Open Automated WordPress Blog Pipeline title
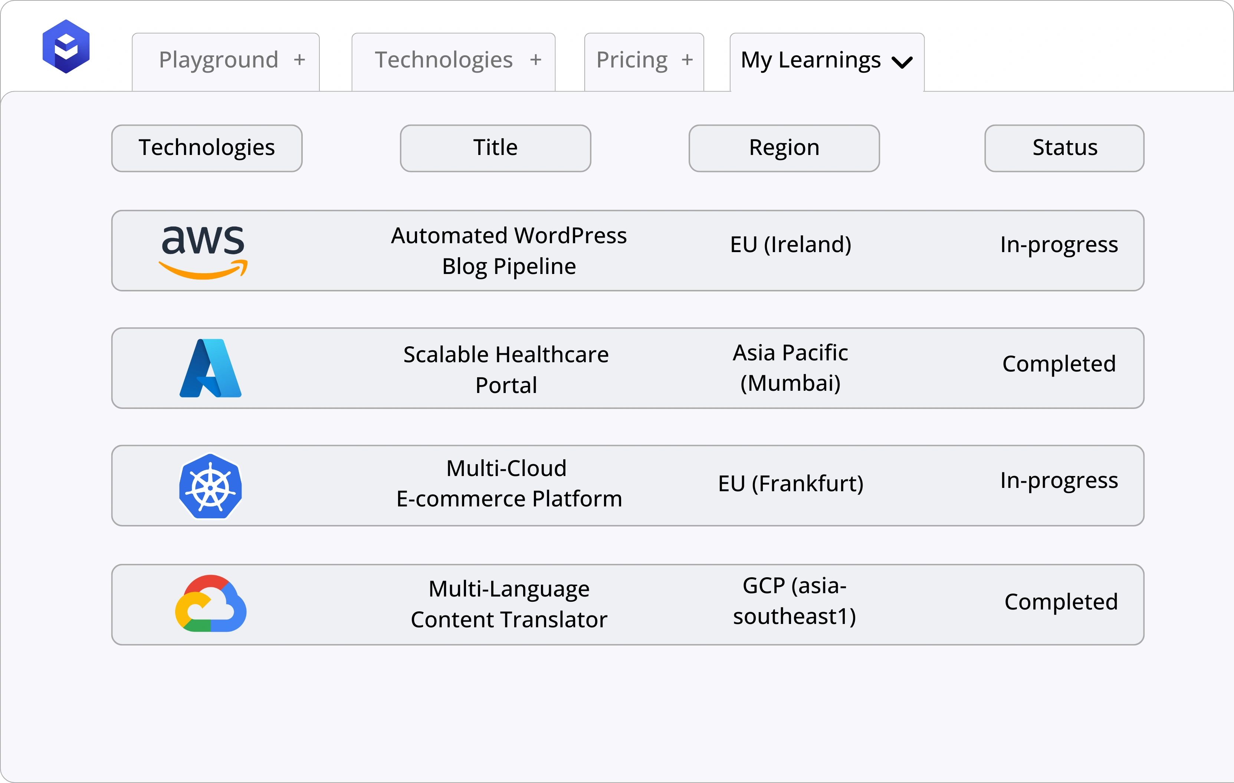This screenshot has width=1234, height=783. (509, 251)
